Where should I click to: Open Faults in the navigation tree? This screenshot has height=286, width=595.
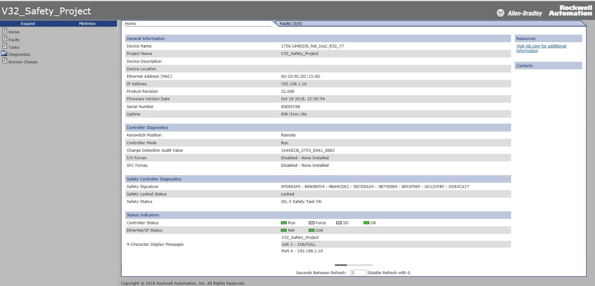point(15,39)
